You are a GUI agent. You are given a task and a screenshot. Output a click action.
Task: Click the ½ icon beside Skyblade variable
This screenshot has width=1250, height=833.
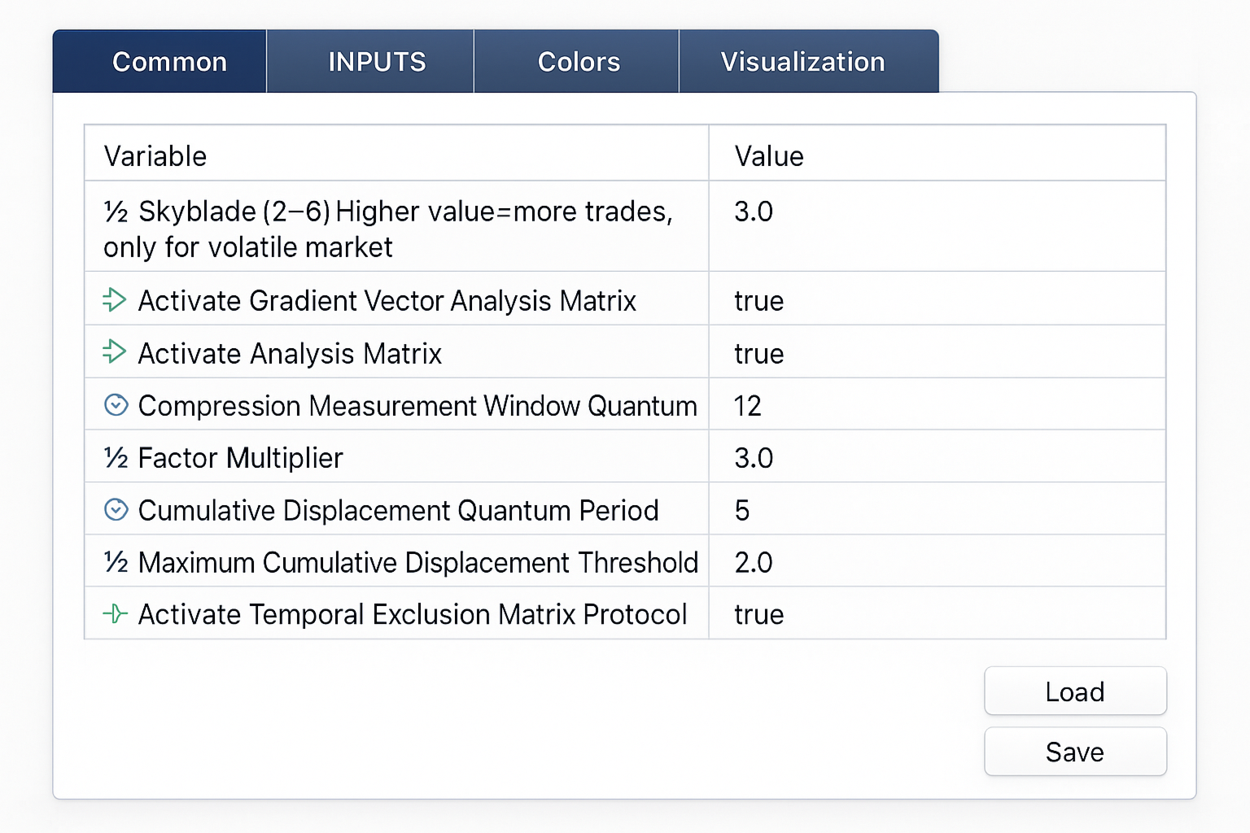click(116, 212)
